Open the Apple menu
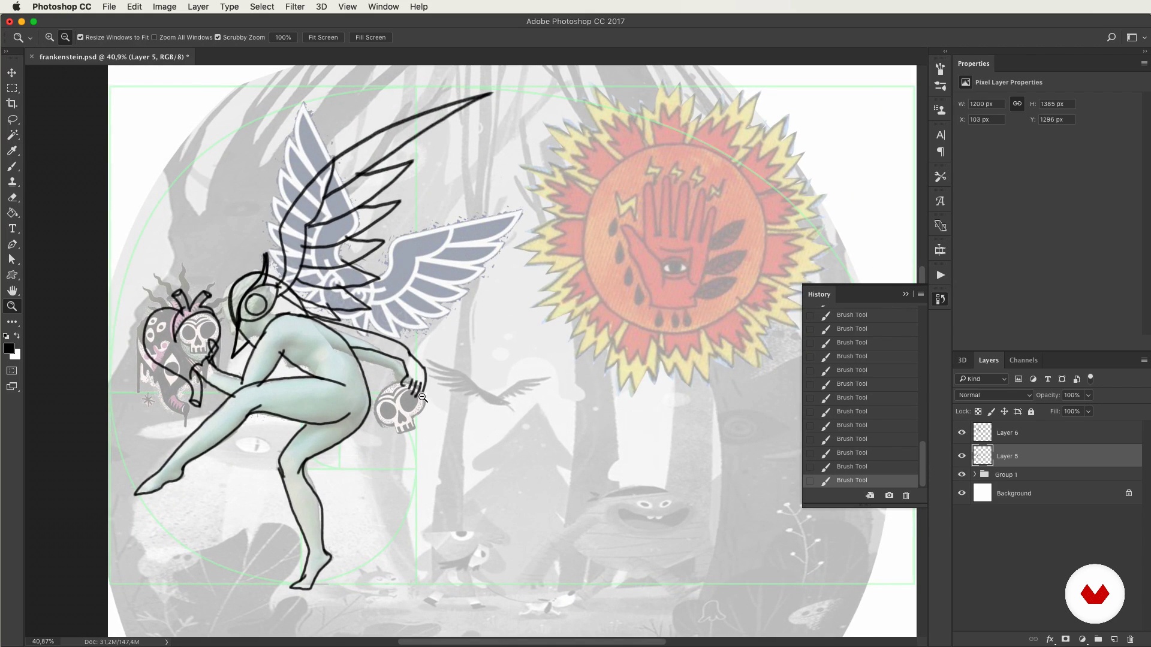Viewport: 1151px width, 647px height. [16, 7]
